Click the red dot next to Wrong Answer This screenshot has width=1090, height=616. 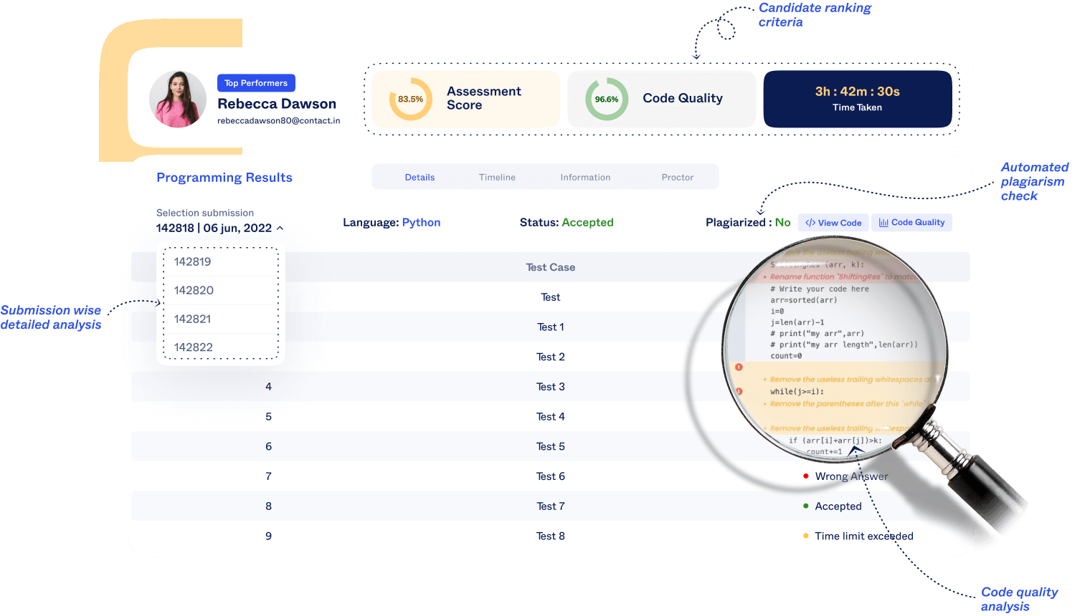[x=806, y=476]
